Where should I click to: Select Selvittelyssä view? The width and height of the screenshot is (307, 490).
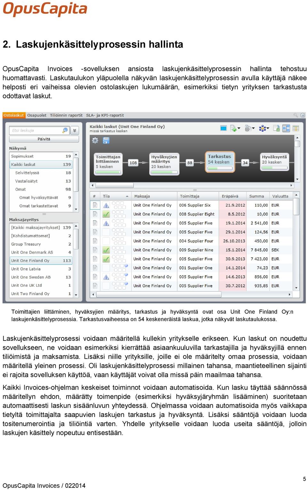pos(41,173)
